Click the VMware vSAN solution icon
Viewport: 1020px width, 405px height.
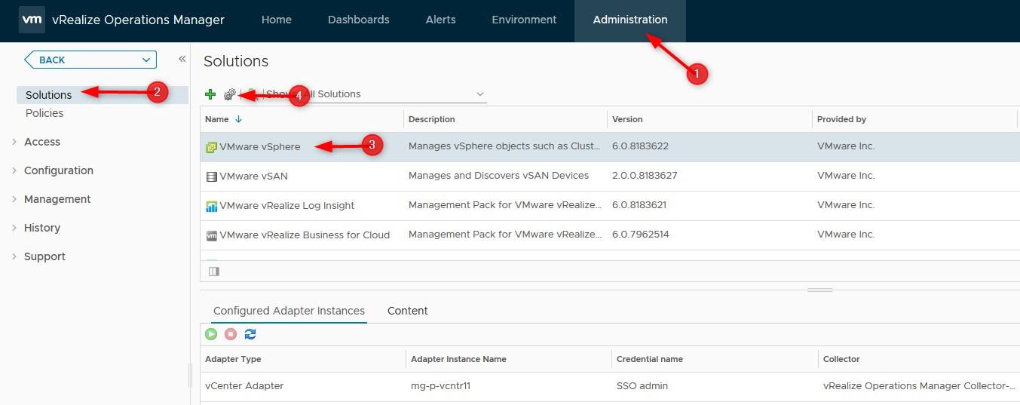(211, 176)
